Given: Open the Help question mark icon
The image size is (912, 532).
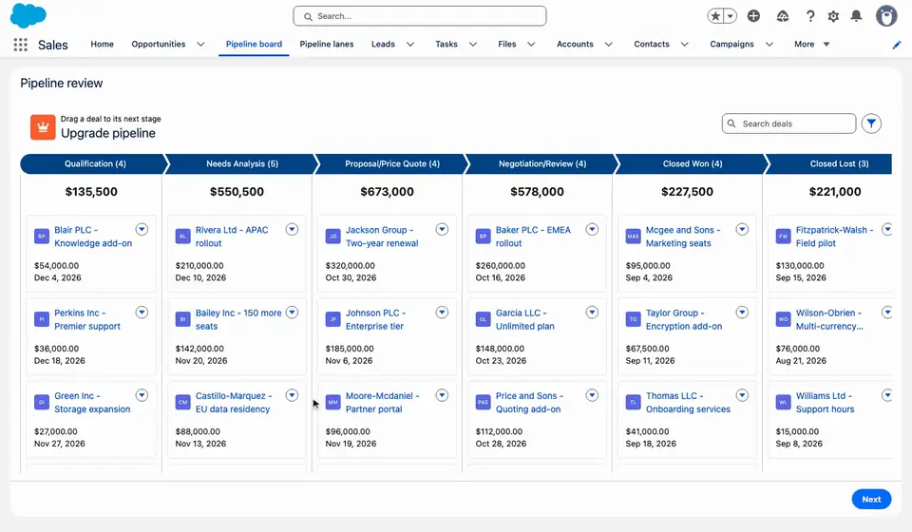Looking at the screenshot, I should tap(809, 16).
